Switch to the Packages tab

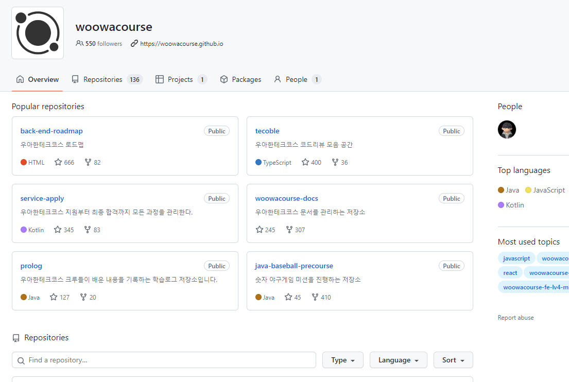coord(240,79)
